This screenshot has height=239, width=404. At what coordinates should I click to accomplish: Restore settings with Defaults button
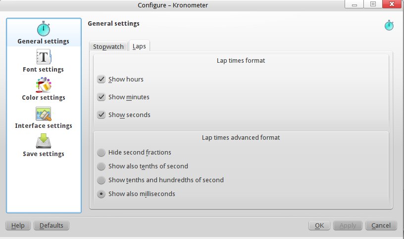click(x=51, y=226)
